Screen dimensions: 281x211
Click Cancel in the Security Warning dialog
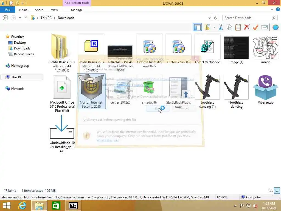(x=184, y=108)
